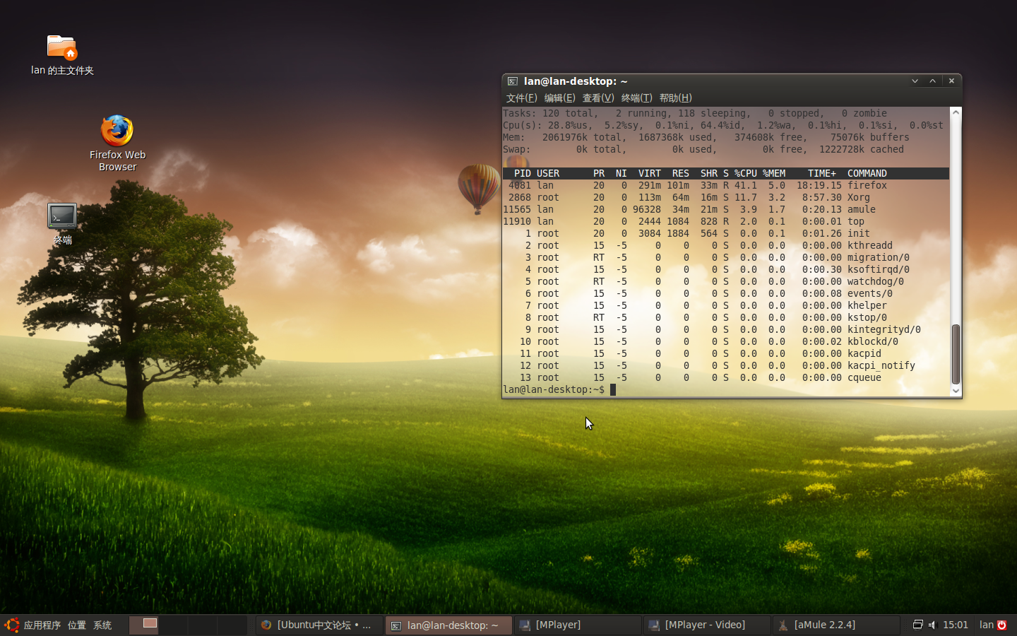Click the Xorg process row
This screenshot has height=636, width=1017.
coord(725,197)
